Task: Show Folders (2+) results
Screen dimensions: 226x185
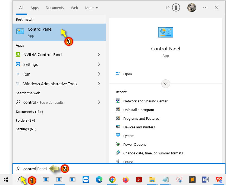Action: pyautogui.click(x=25, y=120)
